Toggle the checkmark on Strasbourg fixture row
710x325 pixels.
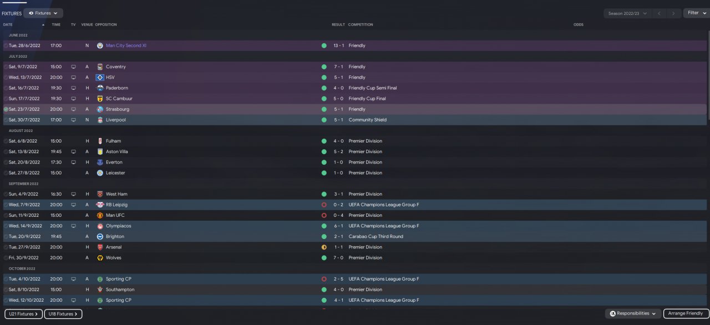coord(6,109)
